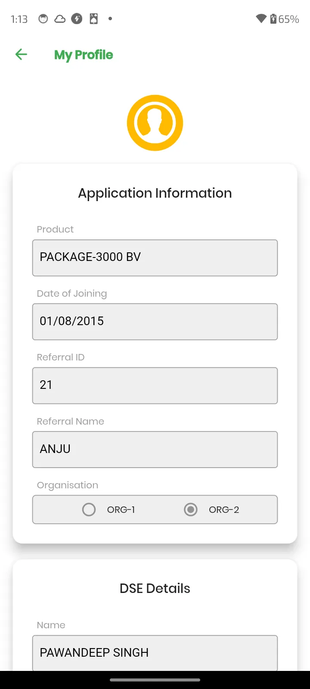Click the Name field with PAWANDEEP SINGH

[x=155, y=653]
